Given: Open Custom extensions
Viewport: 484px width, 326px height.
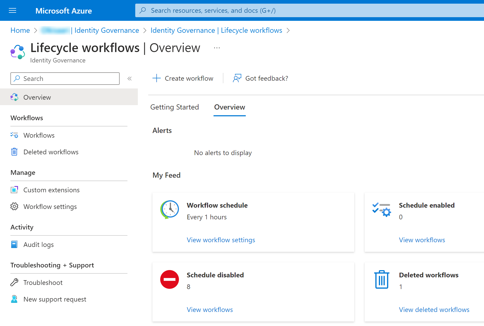Looking at the screenshot, I should coord(51,190).
